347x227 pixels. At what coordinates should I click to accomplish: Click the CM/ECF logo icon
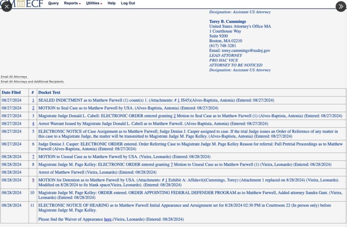21,3
